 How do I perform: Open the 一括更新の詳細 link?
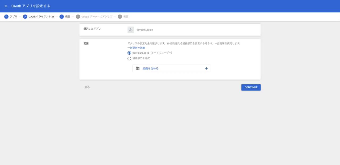[136, 48]
